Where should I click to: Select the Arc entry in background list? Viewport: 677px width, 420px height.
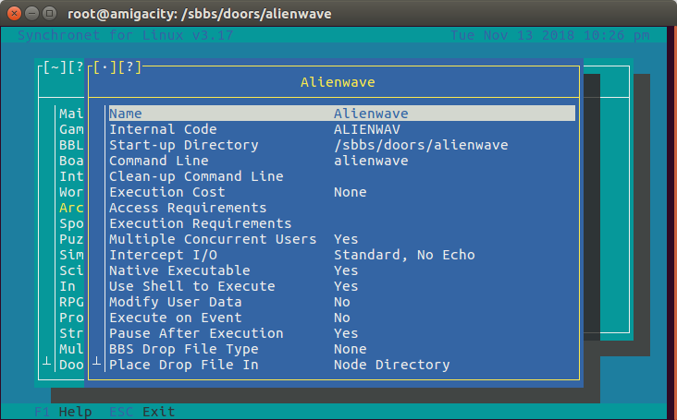tap(71, 208)
